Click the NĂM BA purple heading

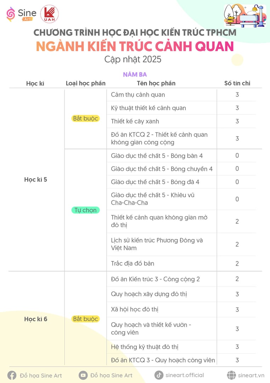pyautogui.click(x=135, y=74)
